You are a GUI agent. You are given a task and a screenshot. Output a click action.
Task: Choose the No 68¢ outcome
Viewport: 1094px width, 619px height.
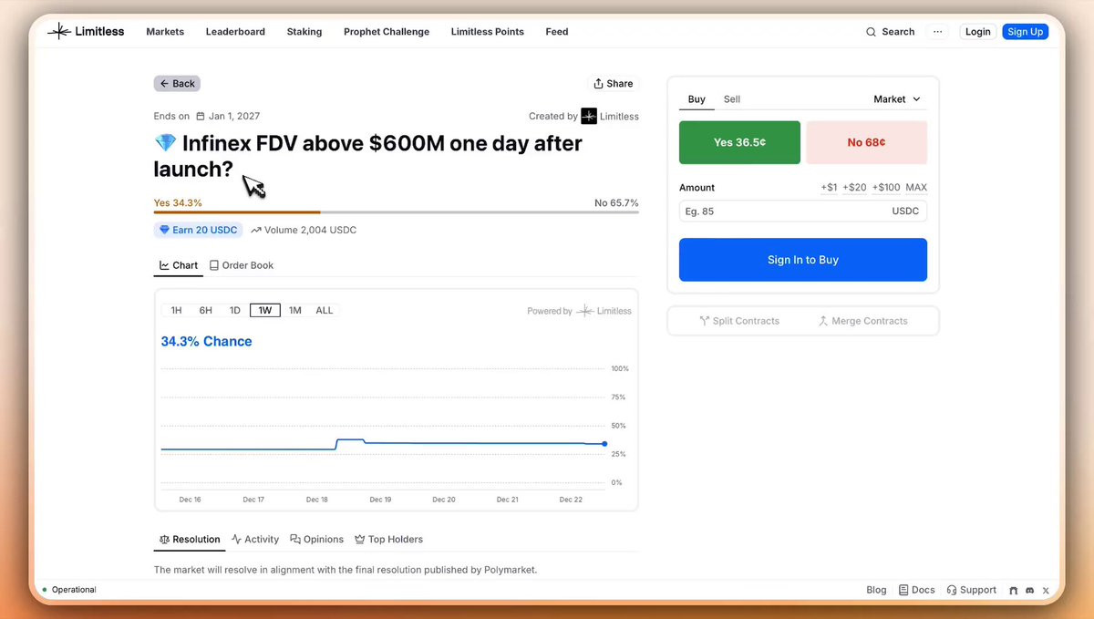pos(866,142)
